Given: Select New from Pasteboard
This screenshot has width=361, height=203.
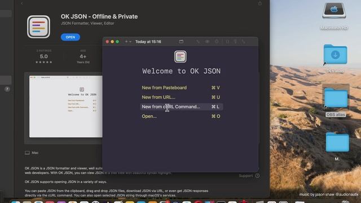Looking at the screenshot, I should pos(181,88).
